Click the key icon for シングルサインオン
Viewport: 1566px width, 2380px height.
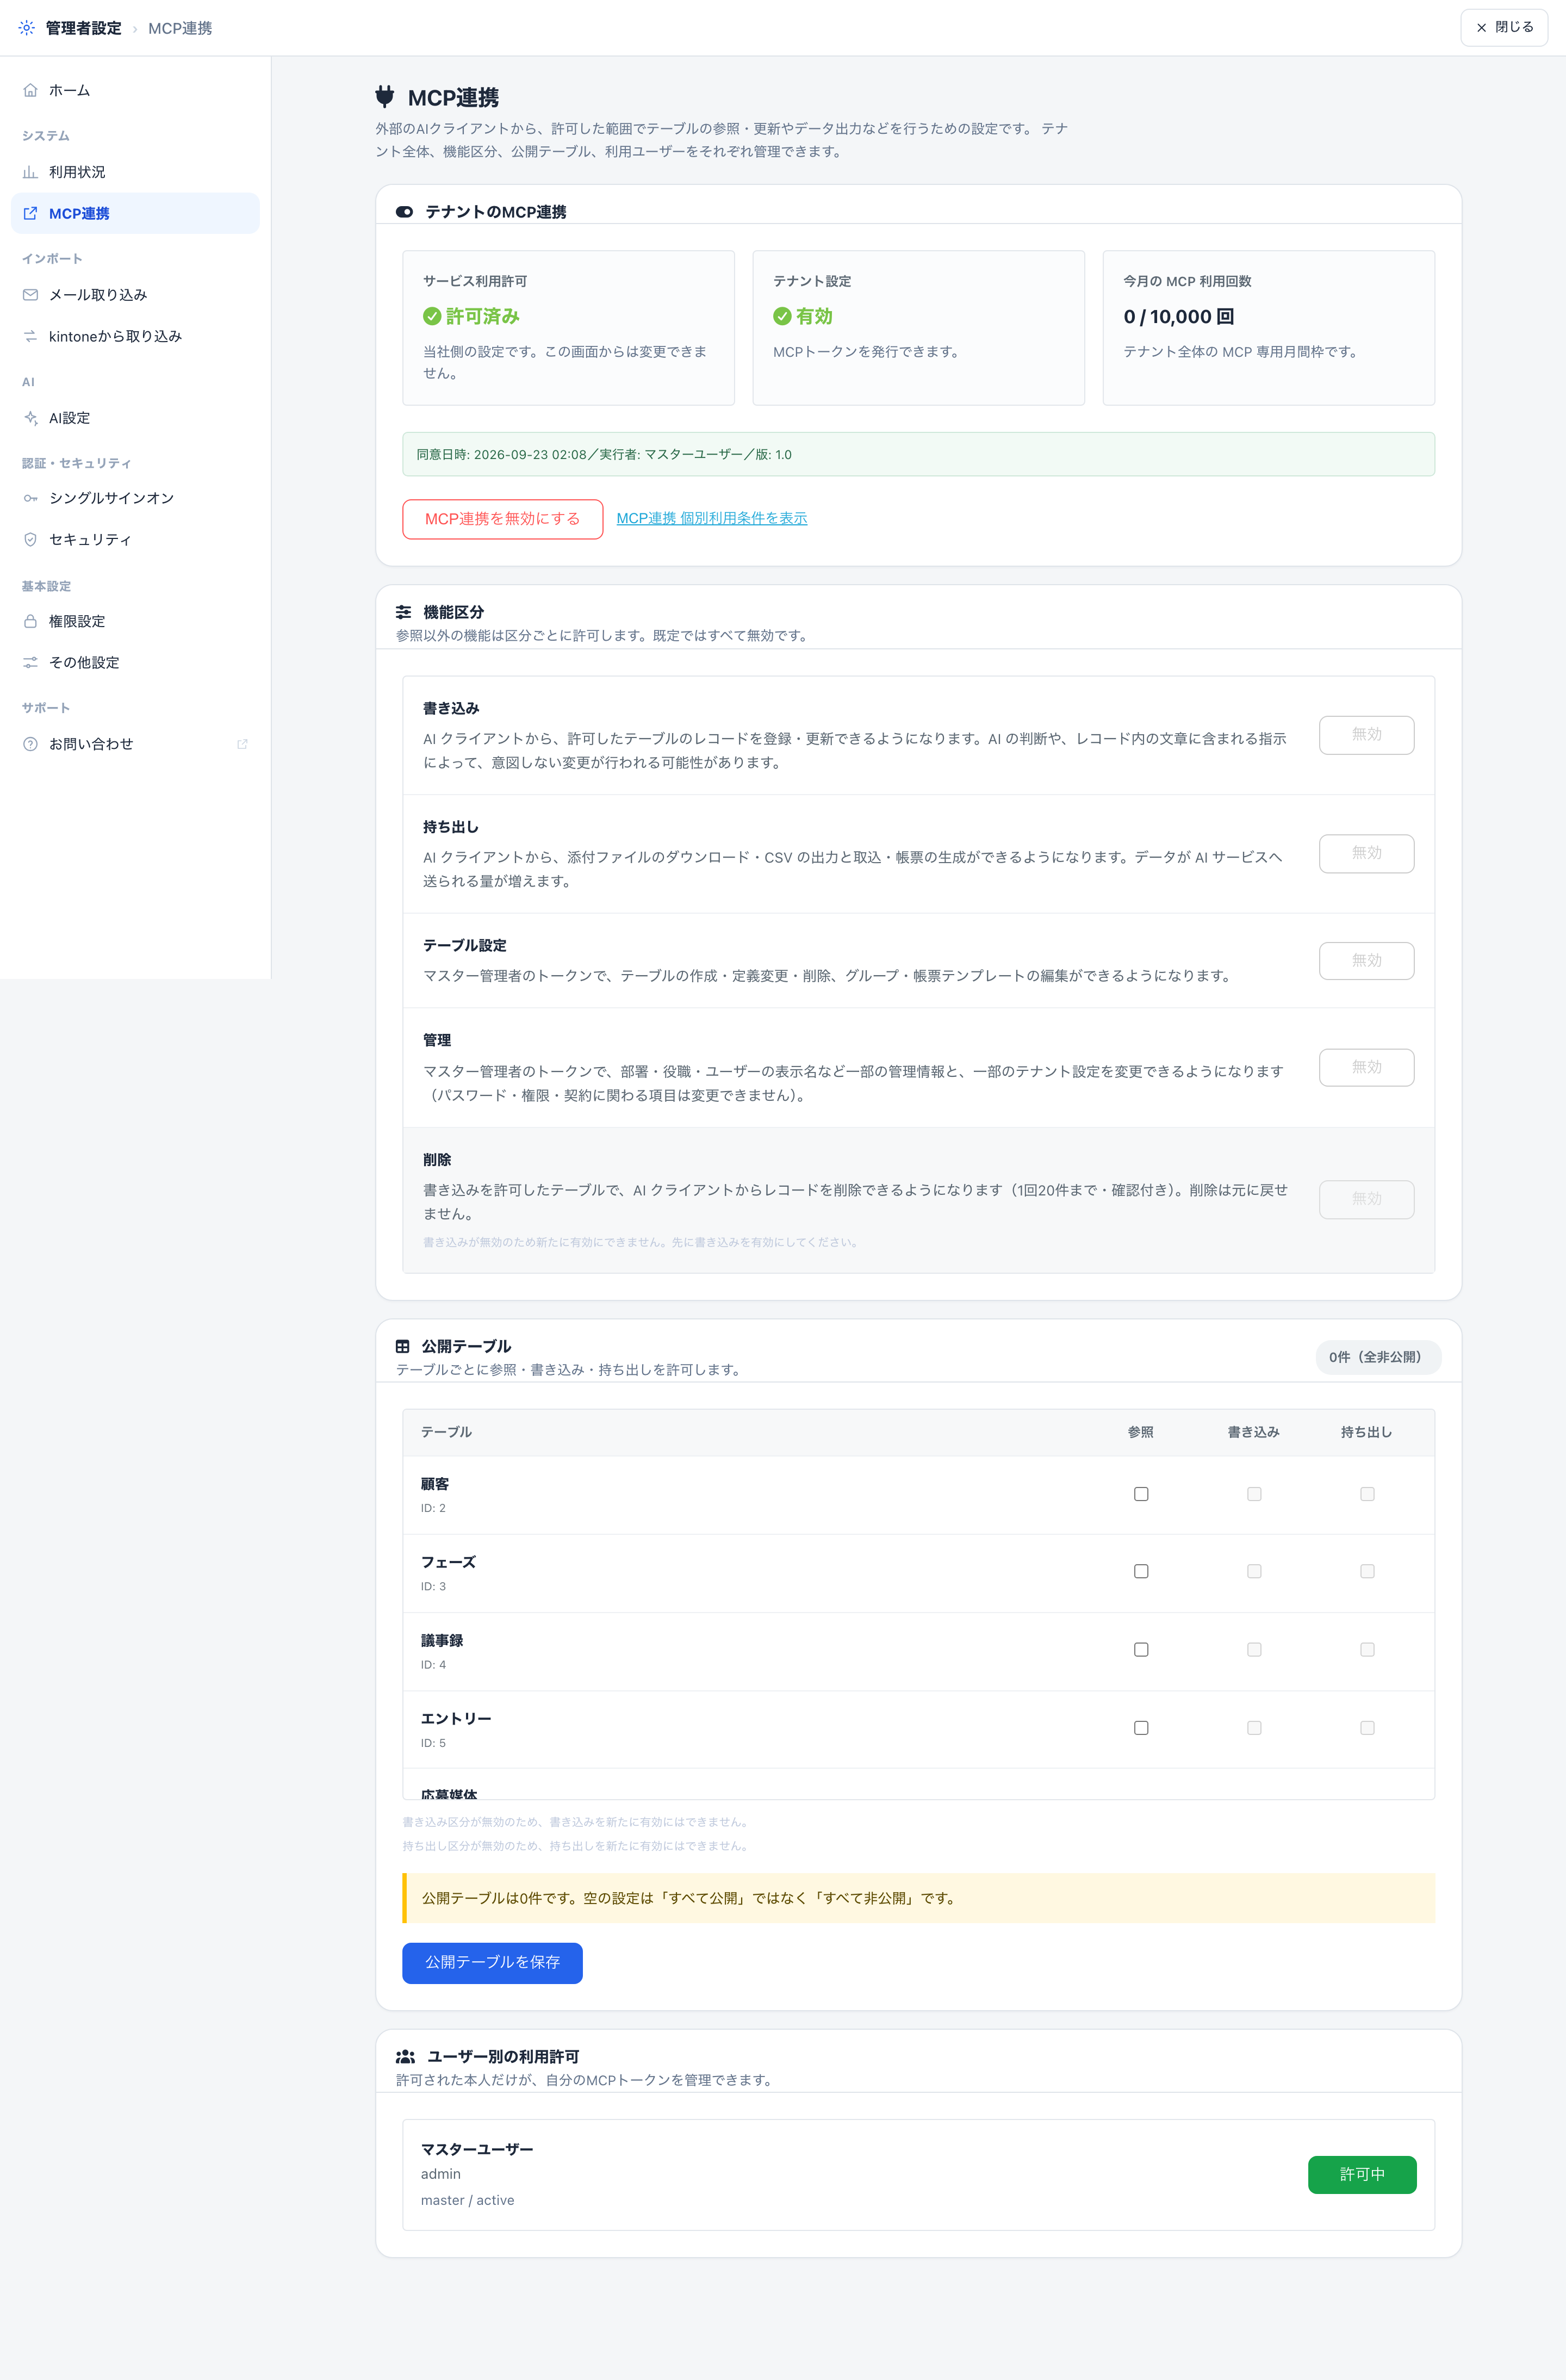point(30,498)
